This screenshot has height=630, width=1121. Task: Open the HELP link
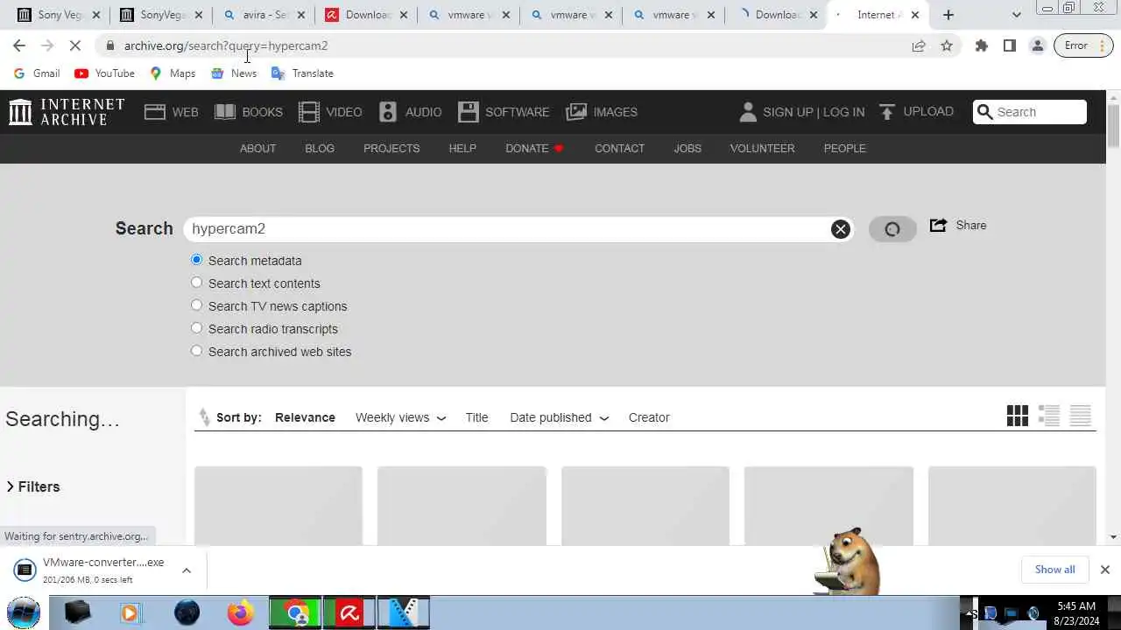[462, 148]
